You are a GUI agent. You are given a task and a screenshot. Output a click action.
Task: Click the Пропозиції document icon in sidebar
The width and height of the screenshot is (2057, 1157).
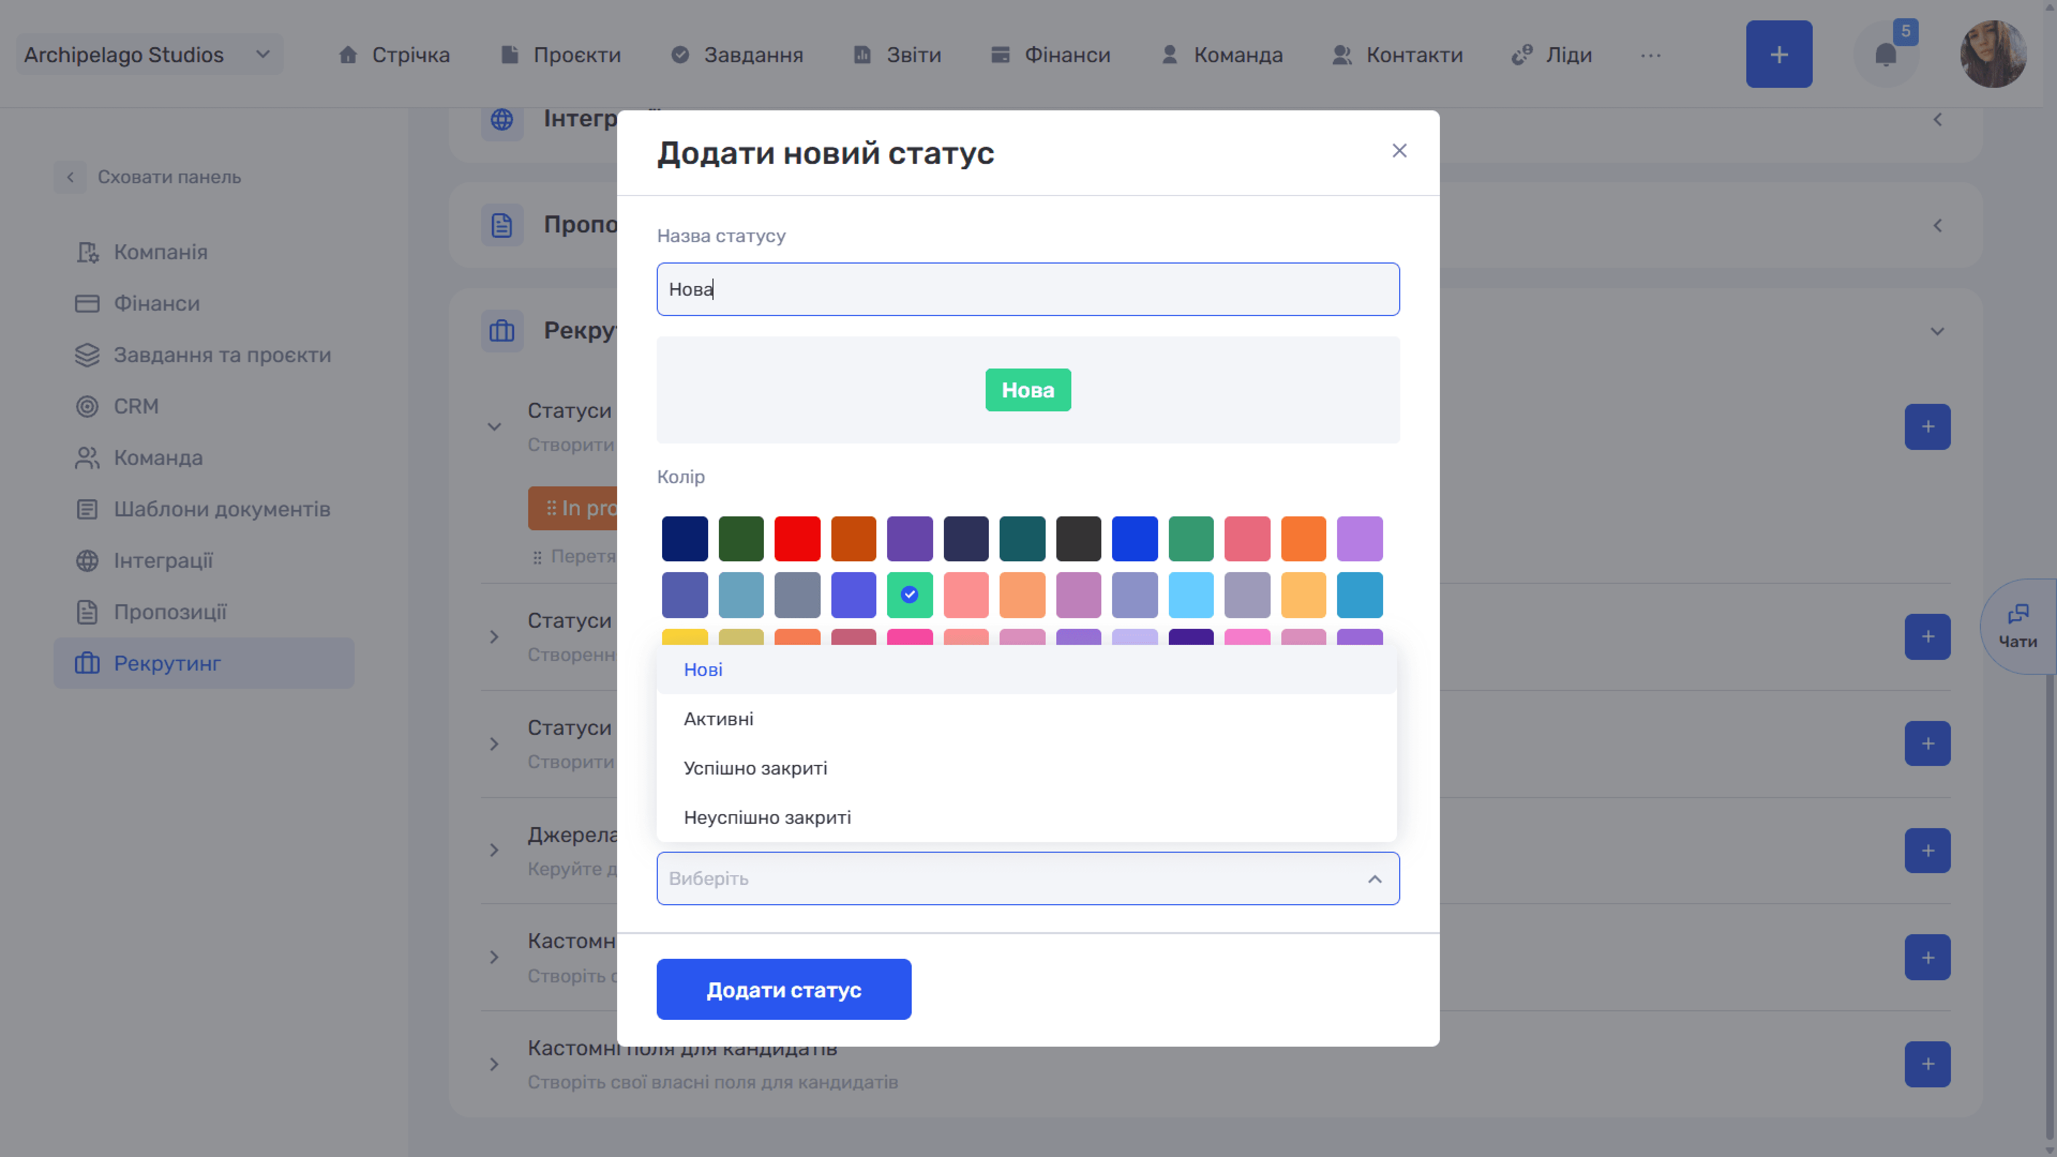click(x=87, y=612)
